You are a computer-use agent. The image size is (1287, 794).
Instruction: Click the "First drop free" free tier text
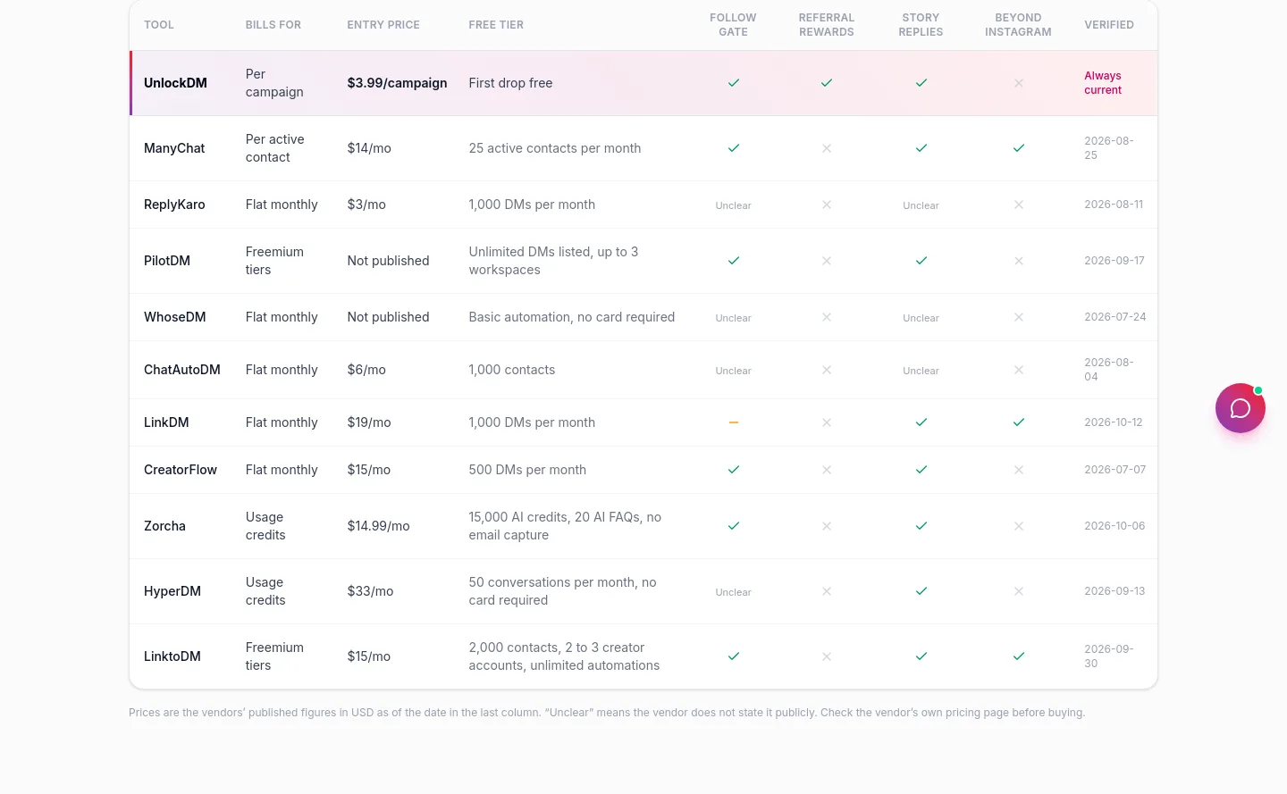(x=510, y=83)
